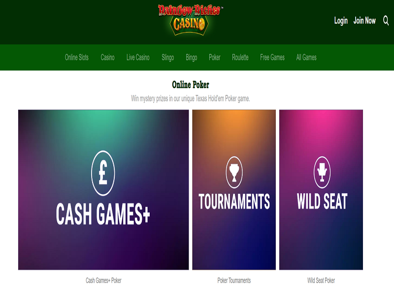394x295 pixels.
Task: Open the Login link
Action: (341, 21)
